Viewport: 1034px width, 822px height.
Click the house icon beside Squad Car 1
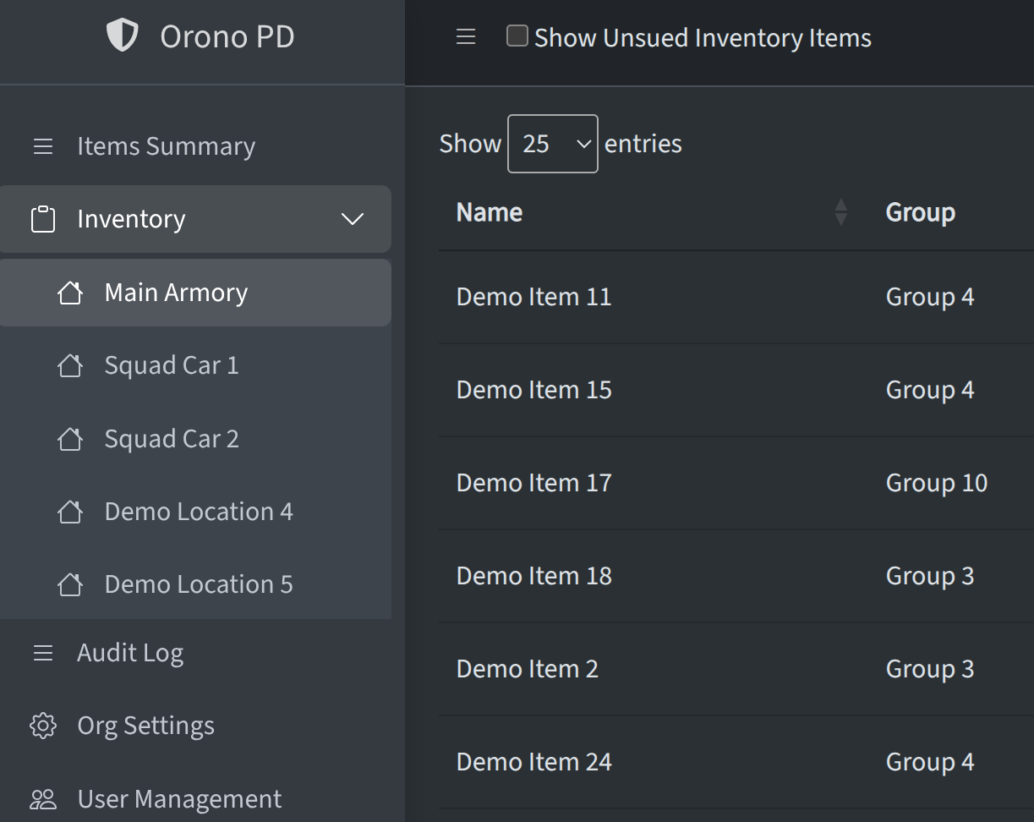coord(70,365)
